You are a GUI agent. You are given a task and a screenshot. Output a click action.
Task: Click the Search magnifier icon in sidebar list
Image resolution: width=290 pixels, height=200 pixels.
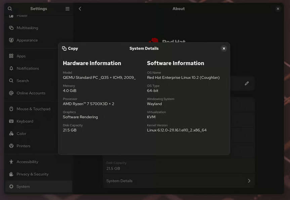[11, 81]
